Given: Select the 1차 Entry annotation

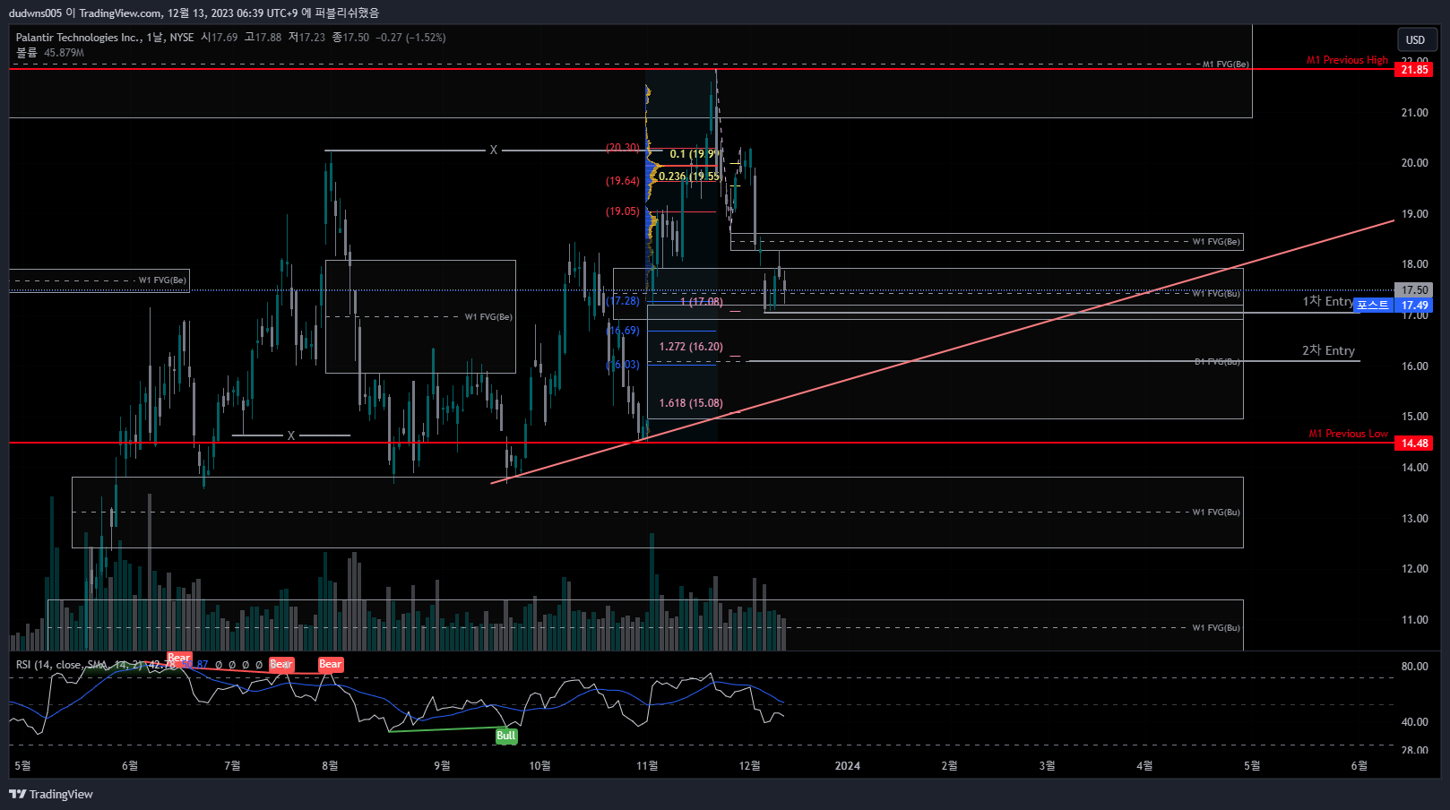Looking at the screenshot, I should [x=1328, y=301].
